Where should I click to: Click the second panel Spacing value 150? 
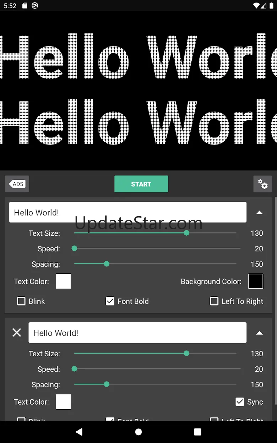point(257,384)
